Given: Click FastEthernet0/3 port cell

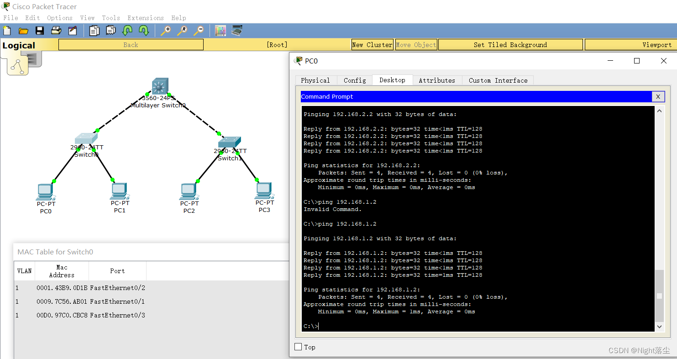Looking at the screenshot, I should [x=118, y=315].
